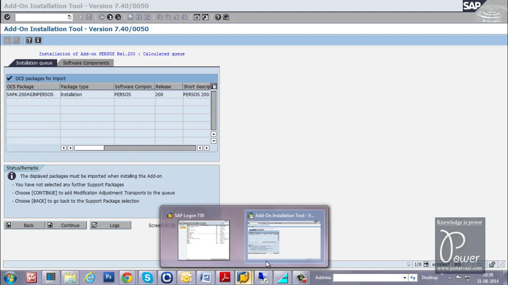Open Microsoft Word from taskbar
This screenshot has height=285, width=508.
click(x=205, y=277)
